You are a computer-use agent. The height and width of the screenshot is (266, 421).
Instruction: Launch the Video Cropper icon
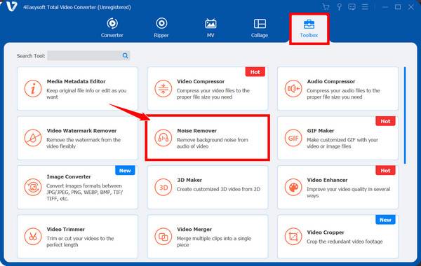click(x=293, y=237)
